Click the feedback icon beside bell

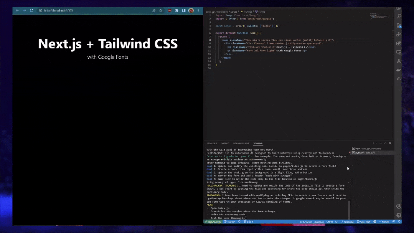tap(394, 221)
